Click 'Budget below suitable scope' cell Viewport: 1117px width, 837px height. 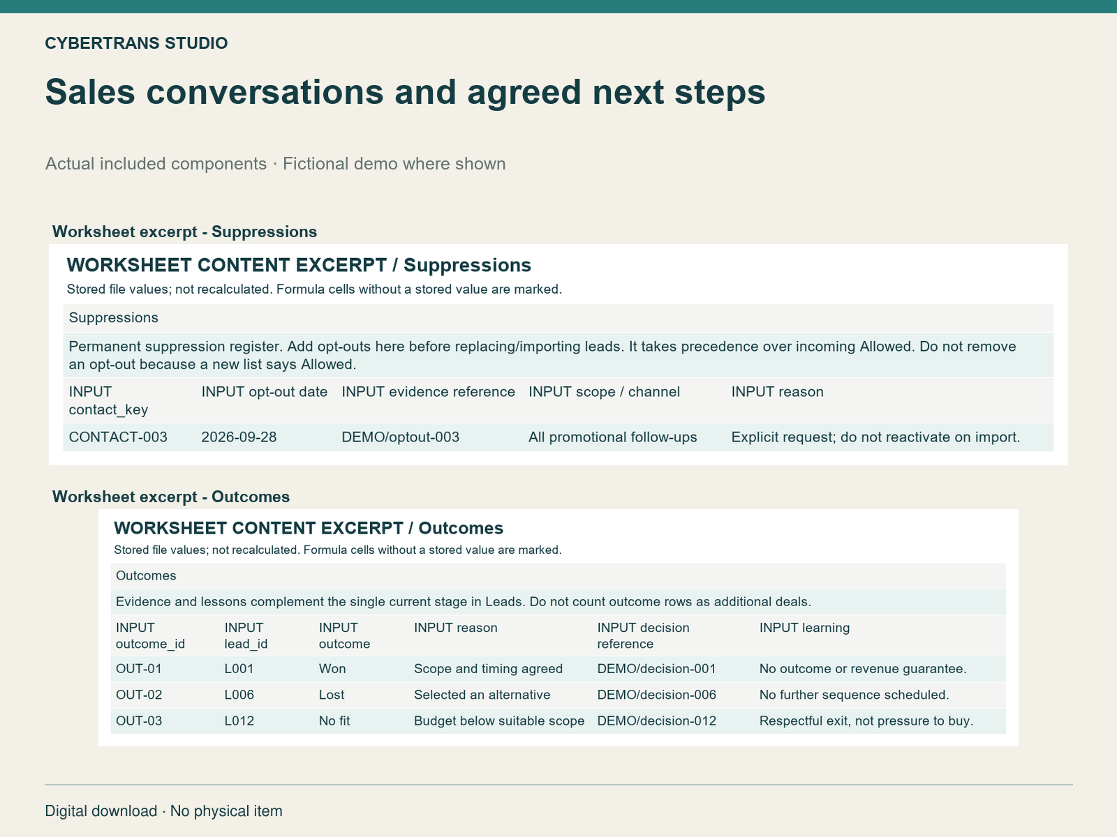tap(499, 721)
